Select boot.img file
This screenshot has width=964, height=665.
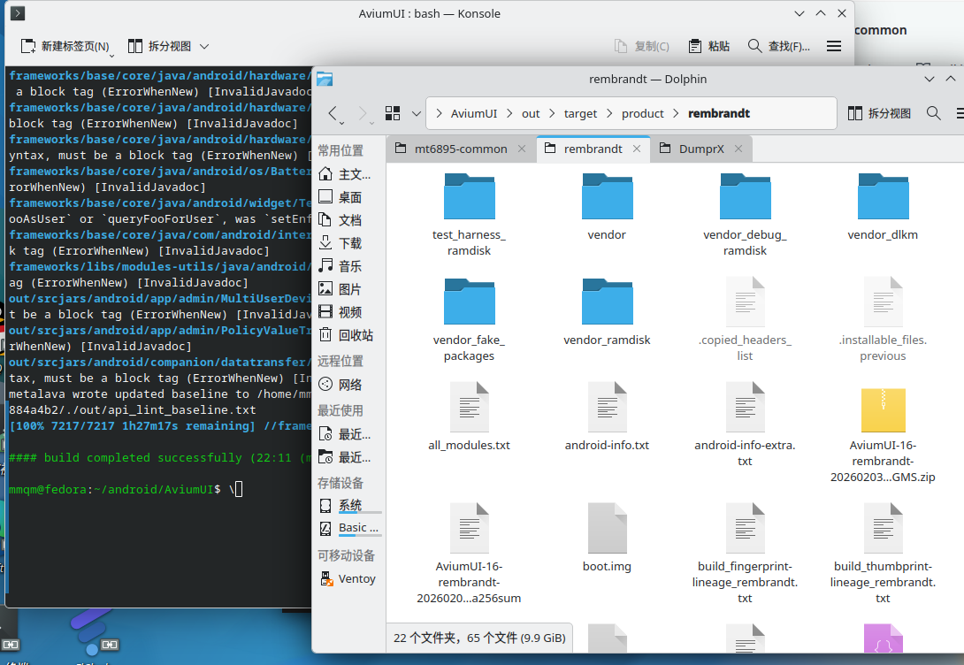(x=607, y=538)
